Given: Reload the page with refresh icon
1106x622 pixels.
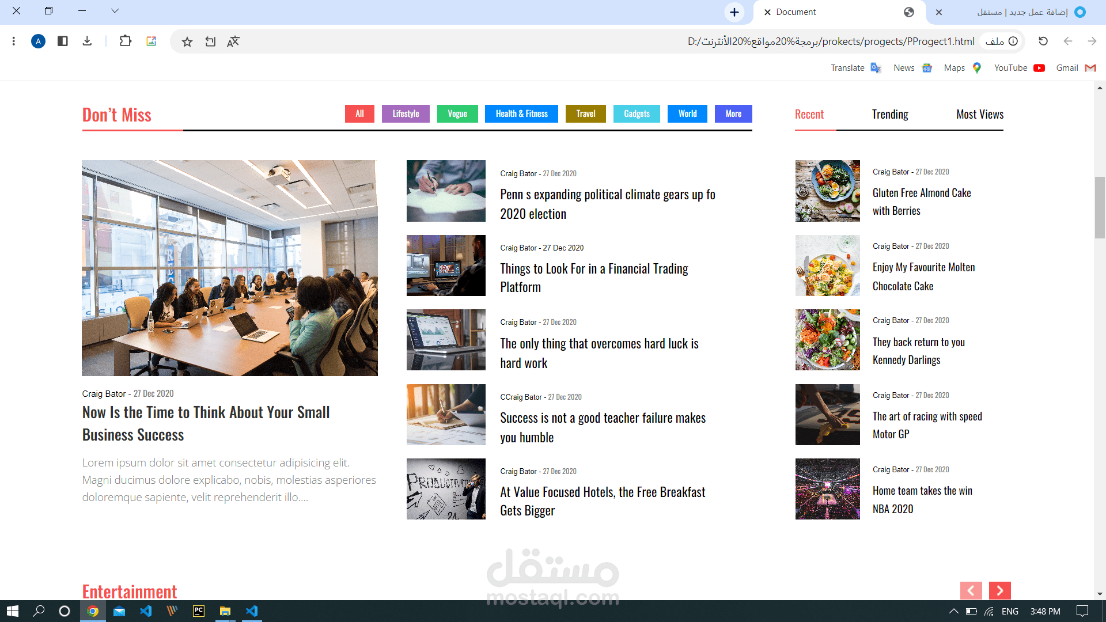Looking at the screenshot, I should [1043, 41].
